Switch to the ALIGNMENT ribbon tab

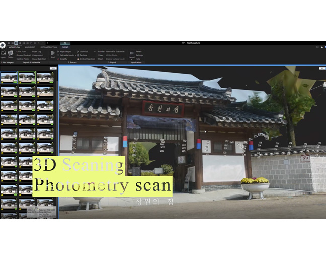(x=30, y=47)
